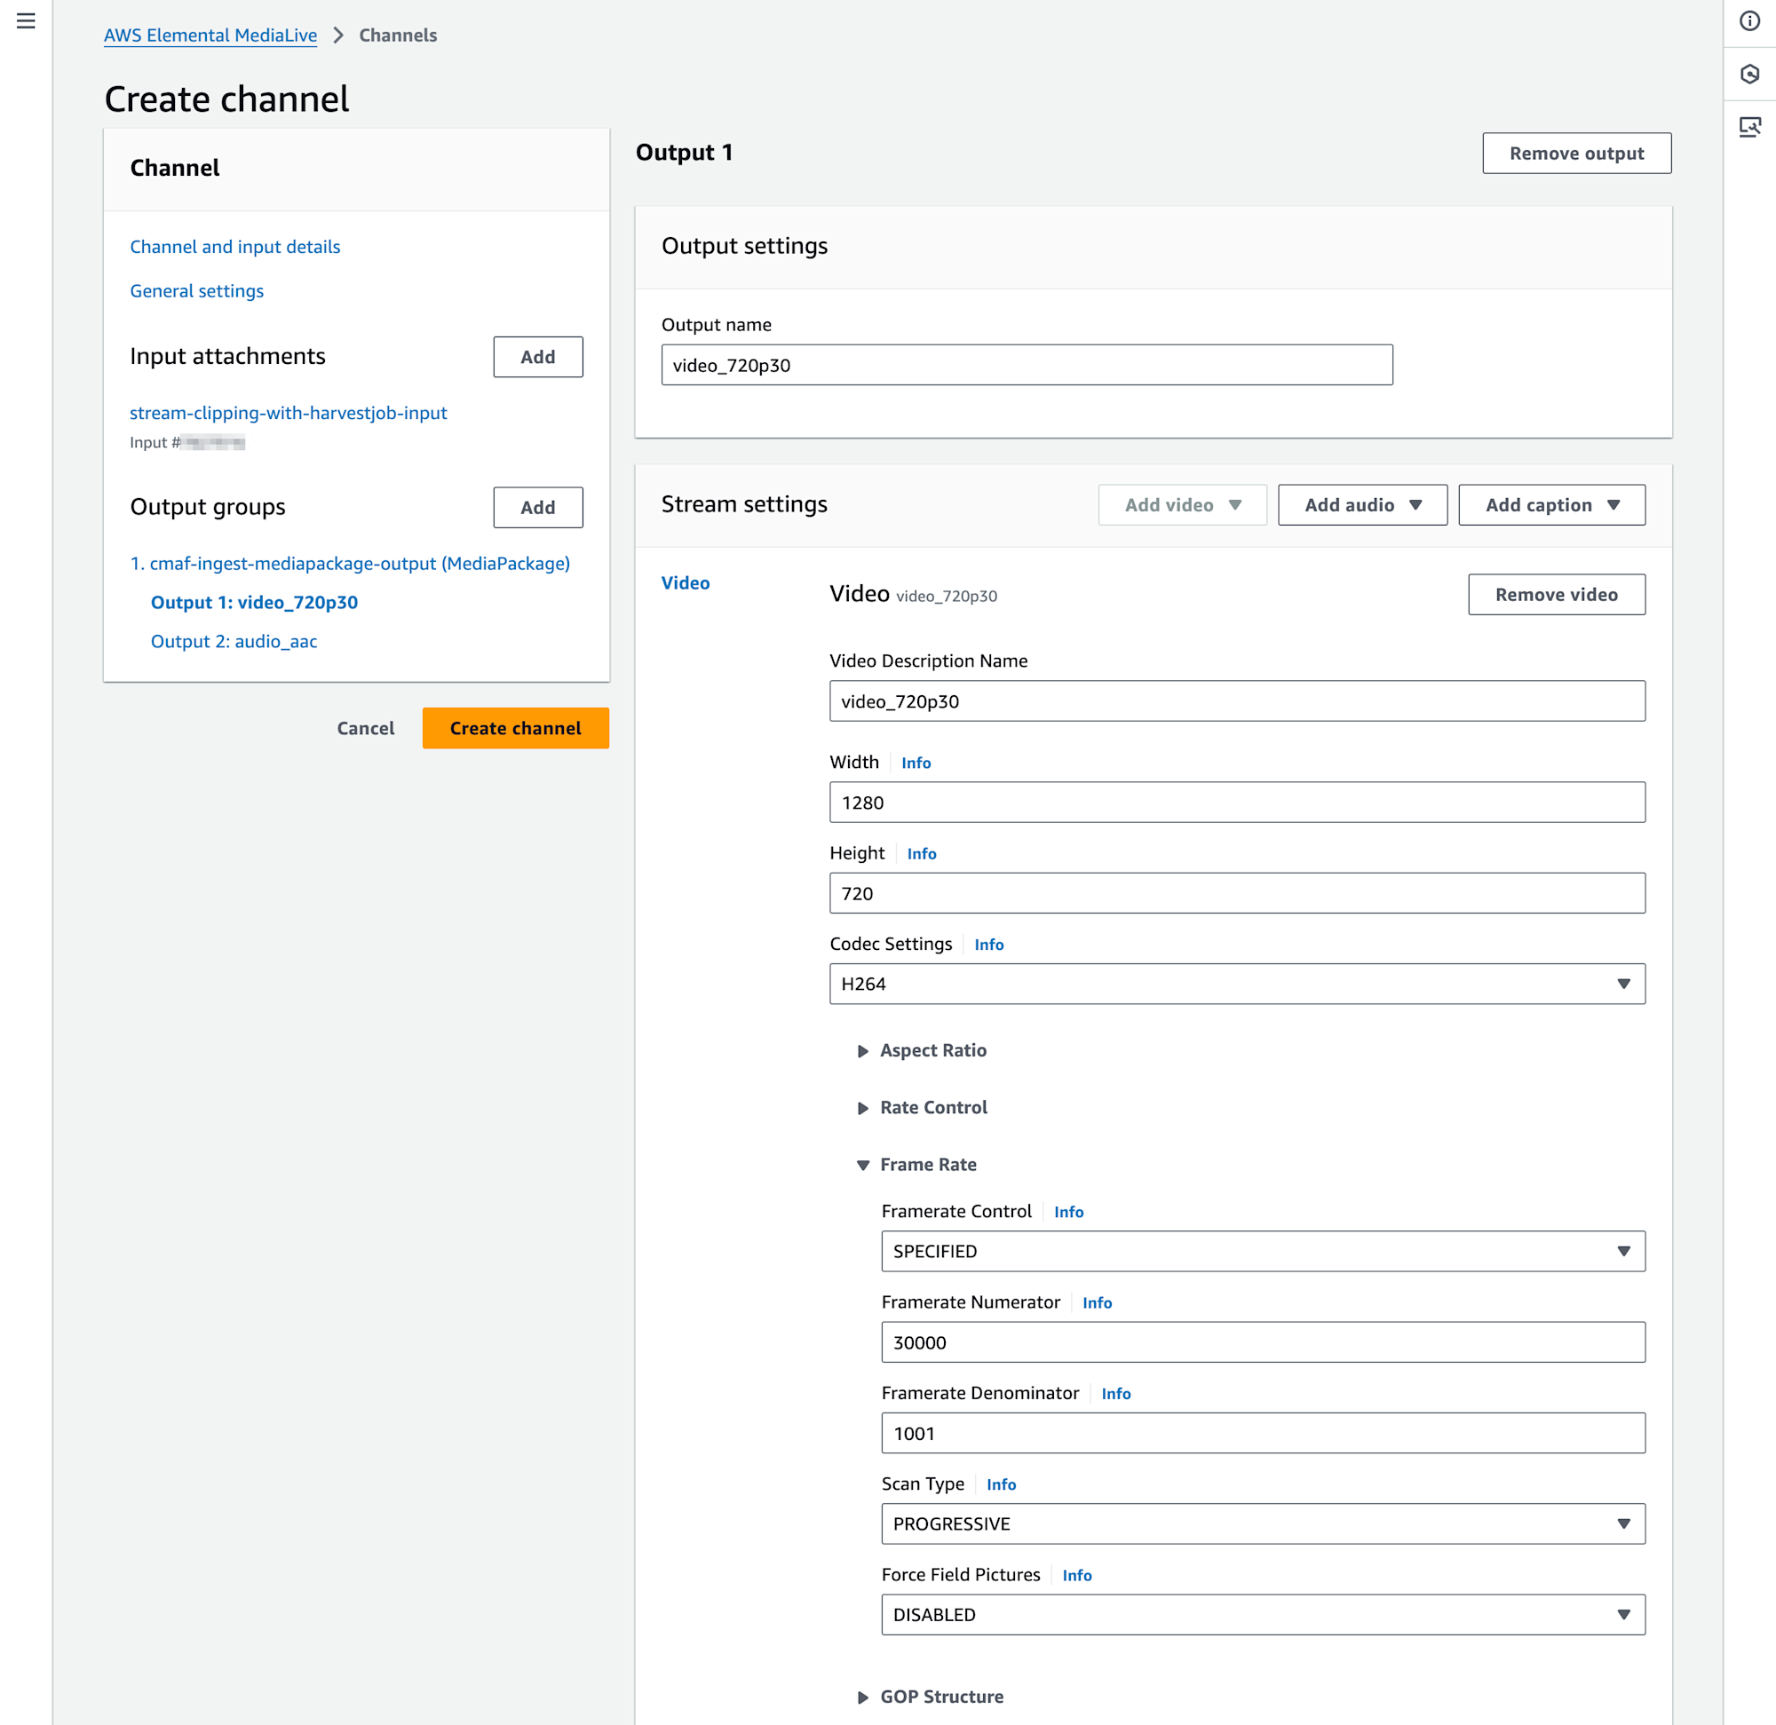Open Scan Type PROGRESSIVE dropdown
Image resolution: width=1776 pixels, height=1725 pixels.
[1263, 1523]
